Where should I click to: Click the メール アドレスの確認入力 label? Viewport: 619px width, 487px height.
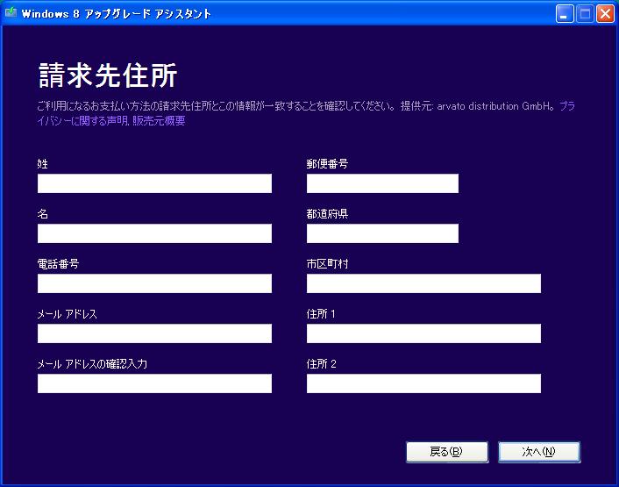pyautogui.click(x=92, y=364)
